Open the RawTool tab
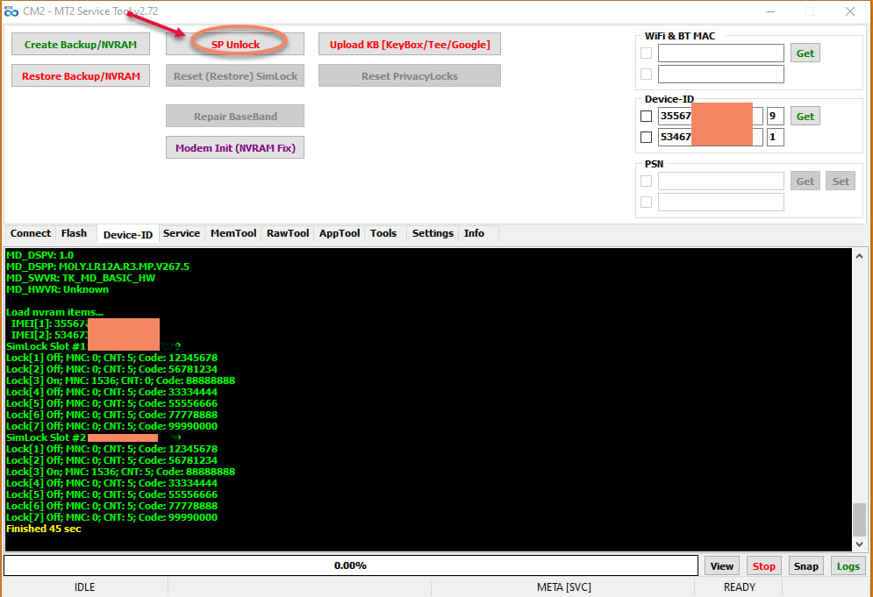This screenshot has width=873, height=597. [288, 234]
